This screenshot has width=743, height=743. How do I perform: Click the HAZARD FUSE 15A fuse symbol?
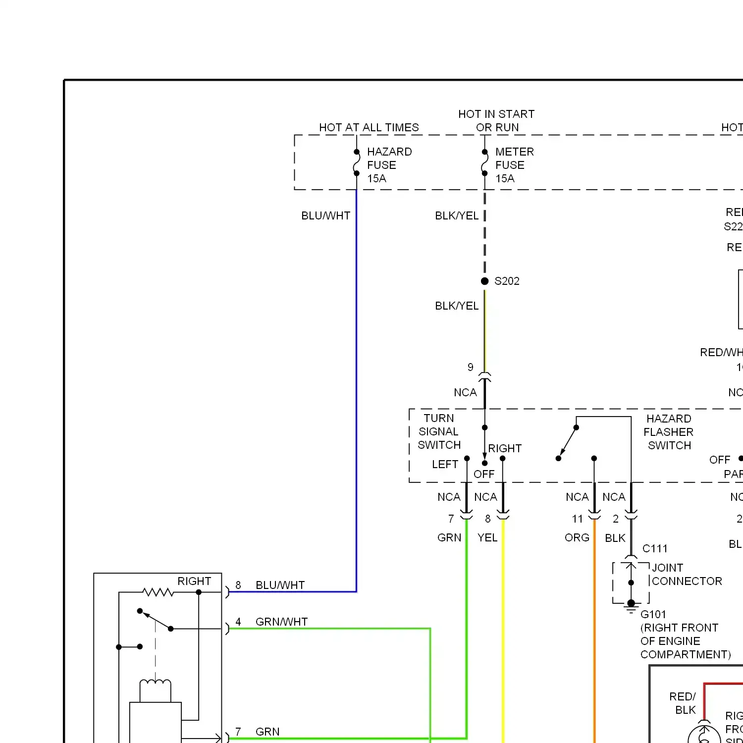coord(357,162)
